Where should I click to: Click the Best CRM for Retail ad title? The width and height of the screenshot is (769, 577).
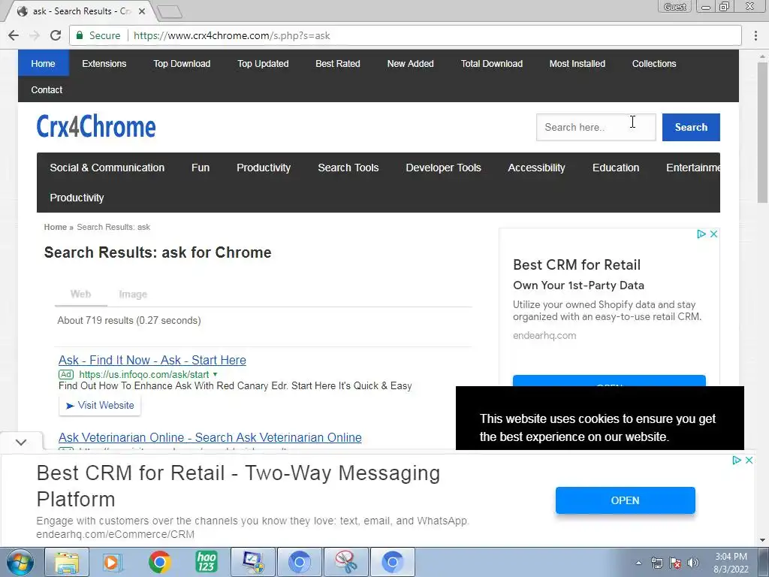click(x=577, y=265)
